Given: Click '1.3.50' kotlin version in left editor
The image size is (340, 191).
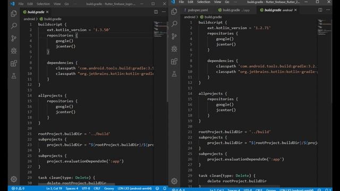Looking at the screenshot, I should 101,30.
